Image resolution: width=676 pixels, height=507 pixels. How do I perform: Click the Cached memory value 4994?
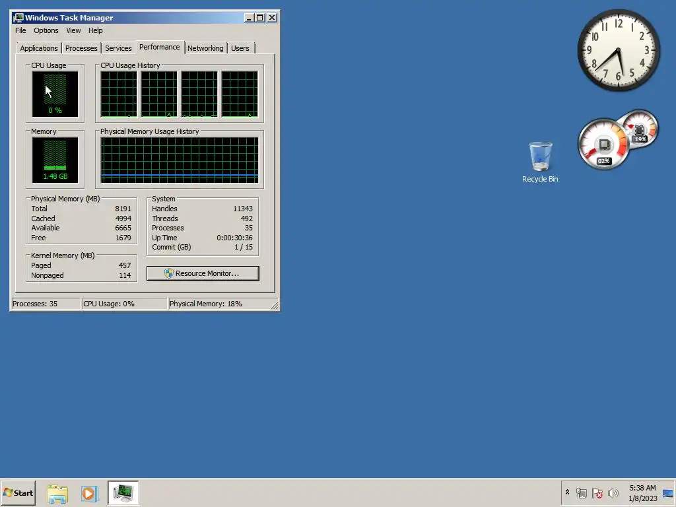(123, 219)
